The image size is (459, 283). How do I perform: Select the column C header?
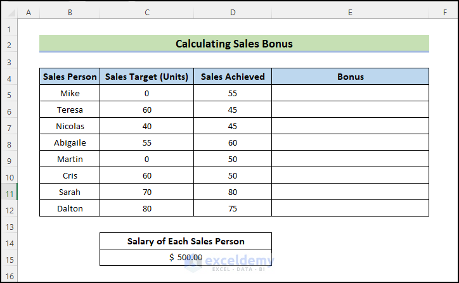tap(146, 12)
